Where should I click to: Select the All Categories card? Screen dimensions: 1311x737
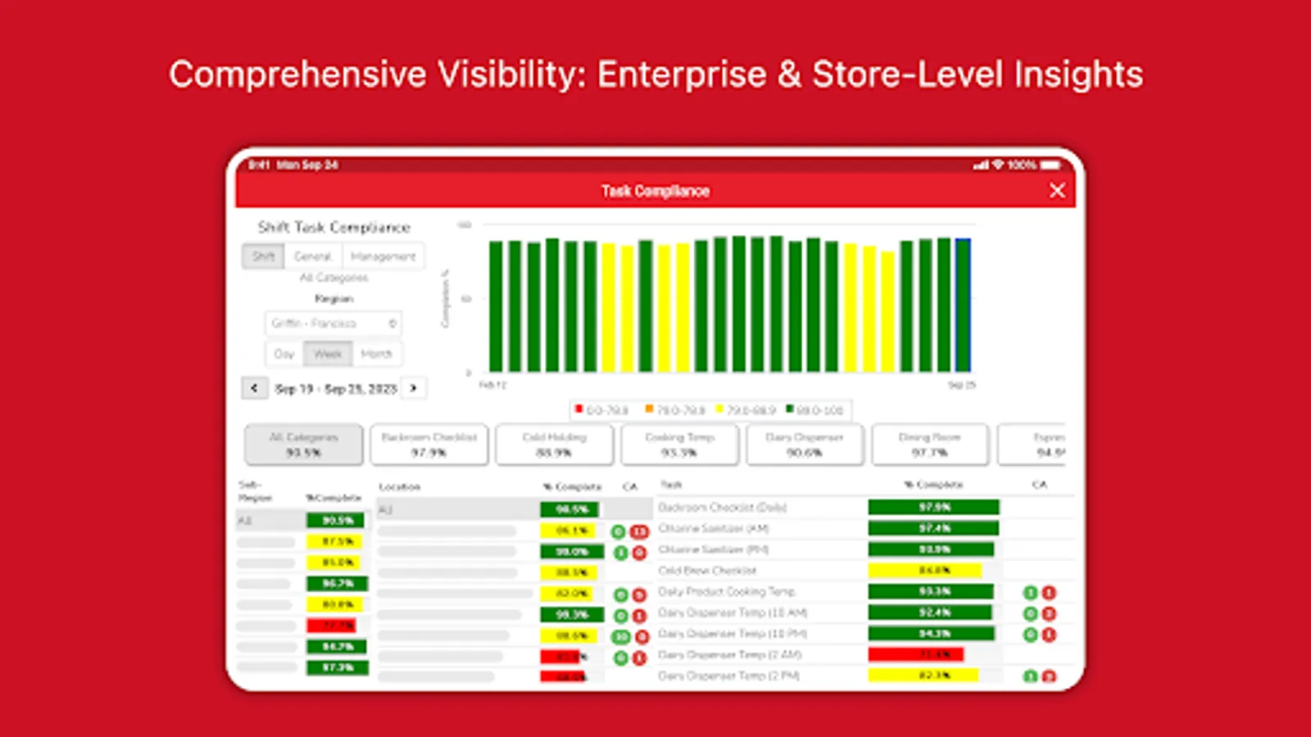(x=303, y=444)
